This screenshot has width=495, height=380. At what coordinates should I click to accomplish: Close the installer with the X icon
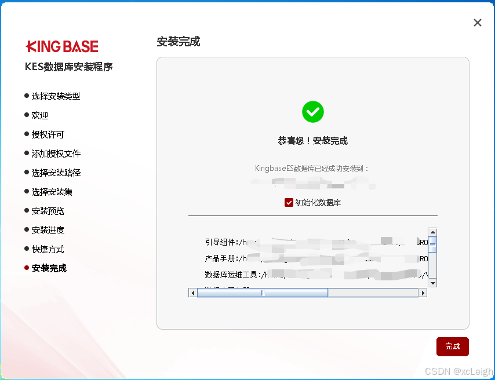[x=478, y=23]
